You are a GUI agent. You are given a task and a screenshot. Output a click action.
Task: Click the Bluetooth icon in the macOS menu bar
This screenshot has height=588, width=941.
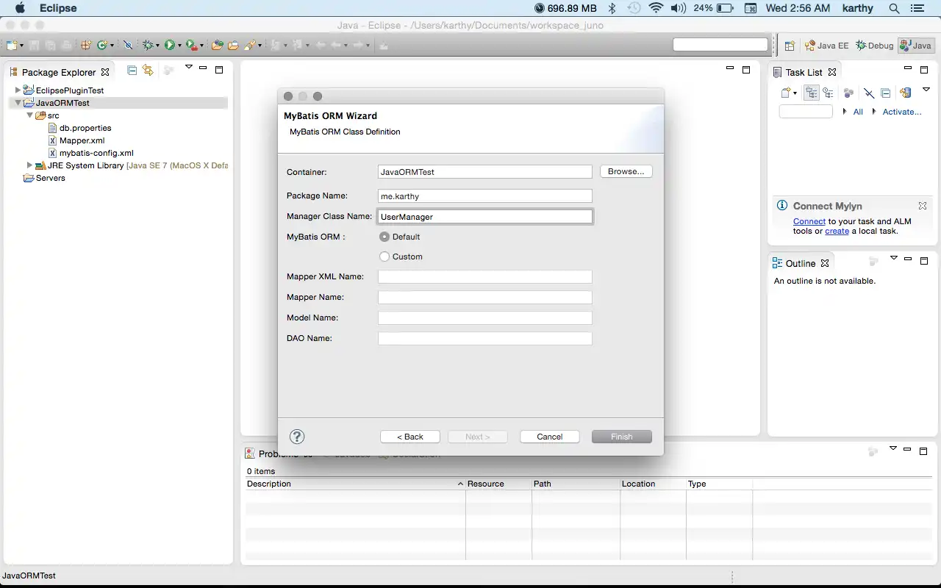tap(612, 8)
